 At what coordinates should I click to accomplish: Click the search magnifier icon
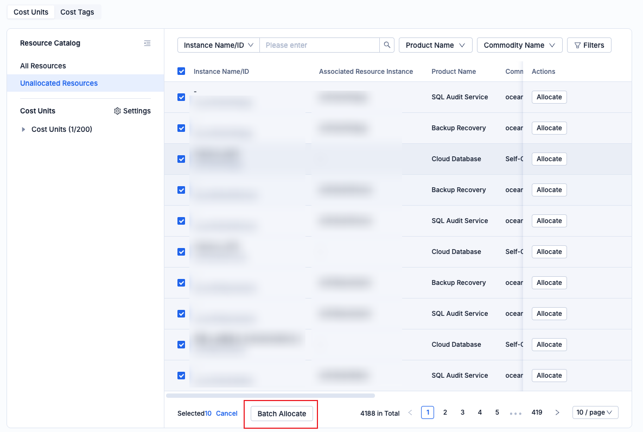[x=387, y=45]
